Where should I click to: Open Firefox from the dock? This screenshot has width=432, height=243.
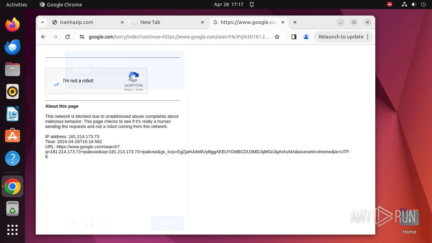coord(12,25)
